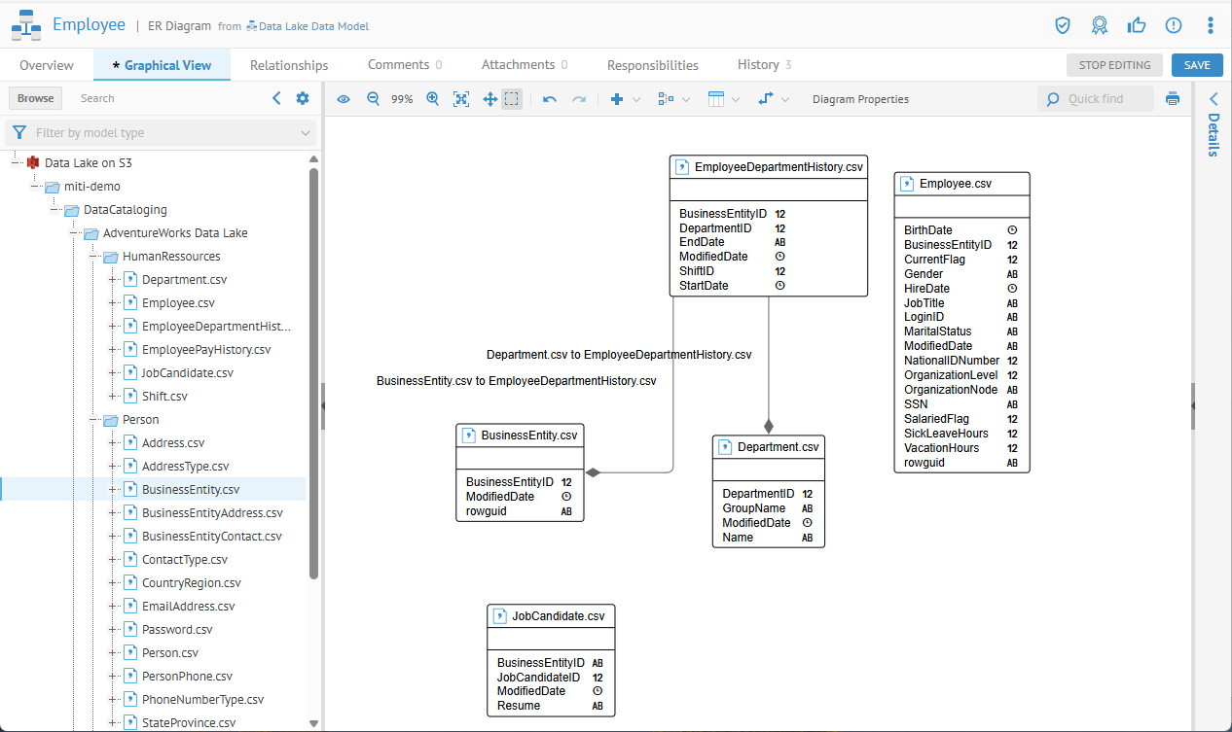Toggle the Browse mode button
The image size is (1232, 732).
(x=36, y=98)
